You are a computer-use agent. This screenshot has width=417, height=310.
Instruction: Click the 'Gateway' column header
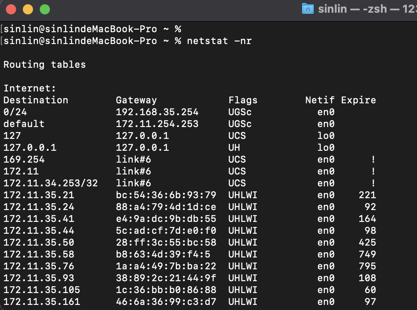pyautogui.click(x=137, y=100)
